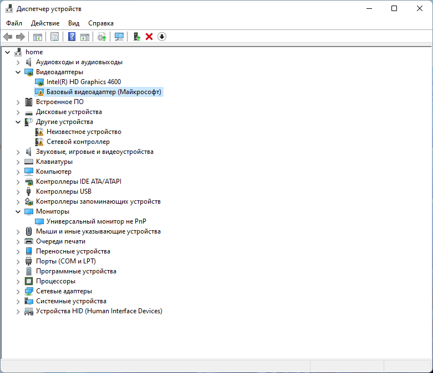Click the Disable device down-arrow icon

(162, 37)
